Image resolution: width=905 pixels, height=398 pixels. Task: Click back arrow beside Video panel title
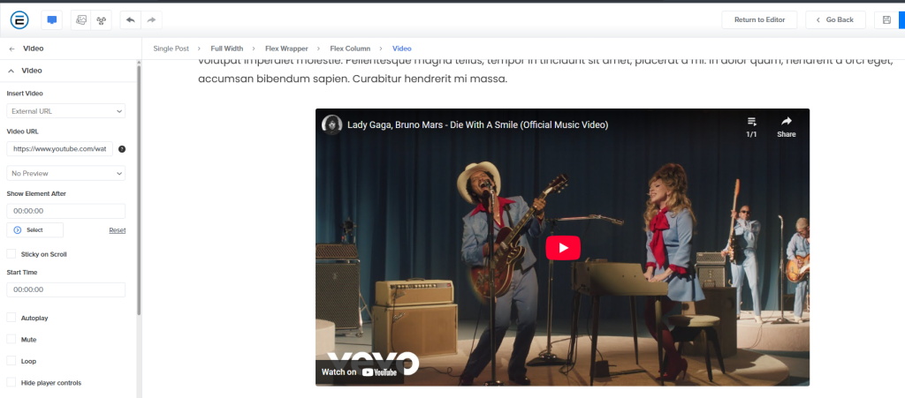click(x=12, y=49)
